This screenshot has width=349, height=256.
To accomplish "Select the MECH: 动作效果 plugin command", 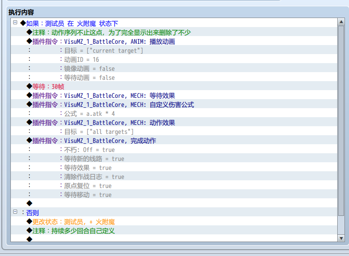I will (174, 123).
